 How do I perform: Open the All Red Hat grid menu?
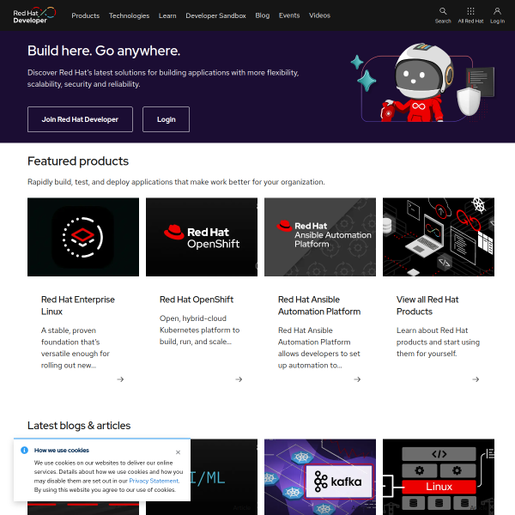470,15
